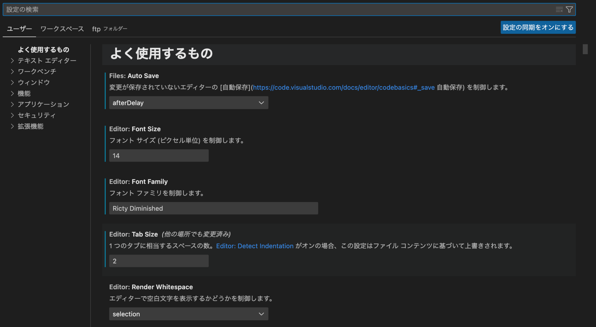Click the Font Family Ricty Diminished field
Screen dimensions: 596x327
tap(214, 208)
